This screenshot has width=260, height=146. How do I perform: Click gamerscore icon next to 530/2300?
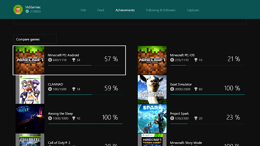click(x=172, y=118)
